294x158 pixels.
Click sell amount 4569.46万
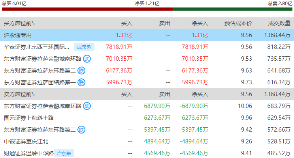157,153
